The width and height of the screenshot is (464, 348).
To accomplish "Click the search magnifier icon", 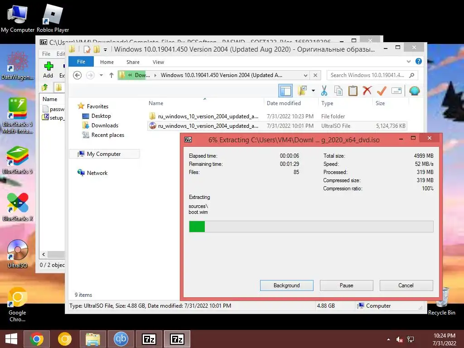I will (411, 75).
